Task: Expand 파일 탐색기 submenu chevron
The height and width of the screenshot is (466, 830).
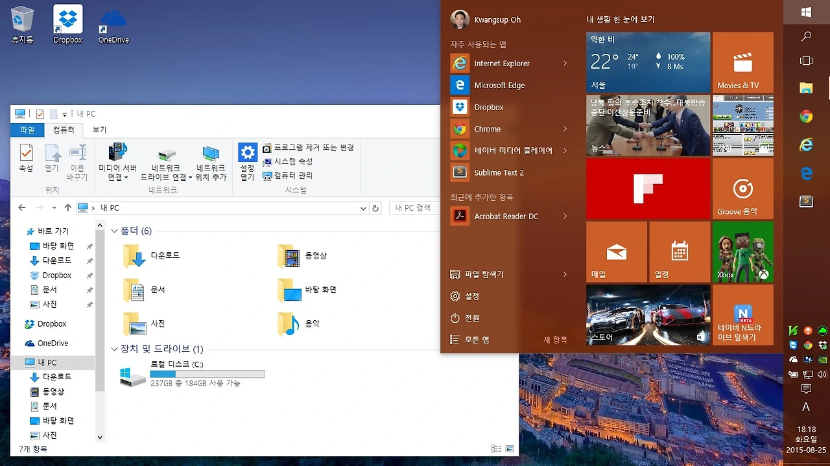Action: (565, 274)
